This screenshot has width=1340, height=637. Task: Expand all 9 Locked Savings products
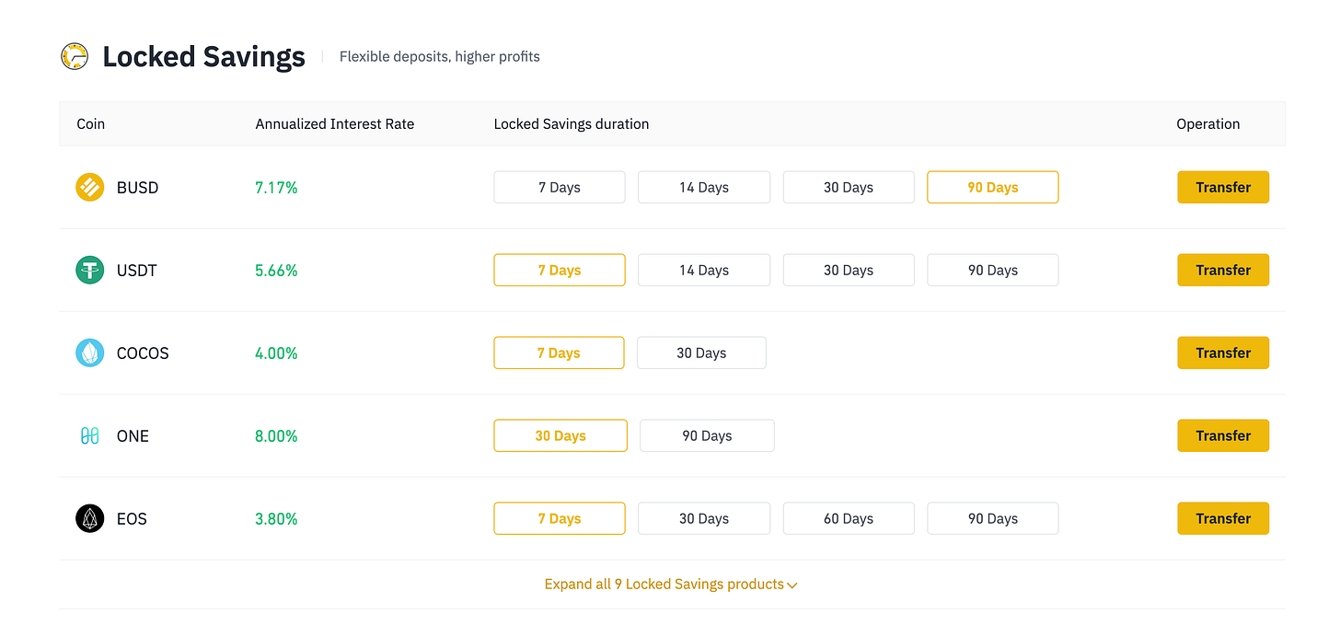point(671,585)
